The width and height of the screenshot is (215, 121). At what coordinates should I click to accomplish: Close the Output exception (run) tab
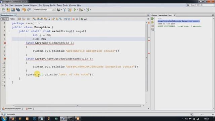click(x=174, y=15)
